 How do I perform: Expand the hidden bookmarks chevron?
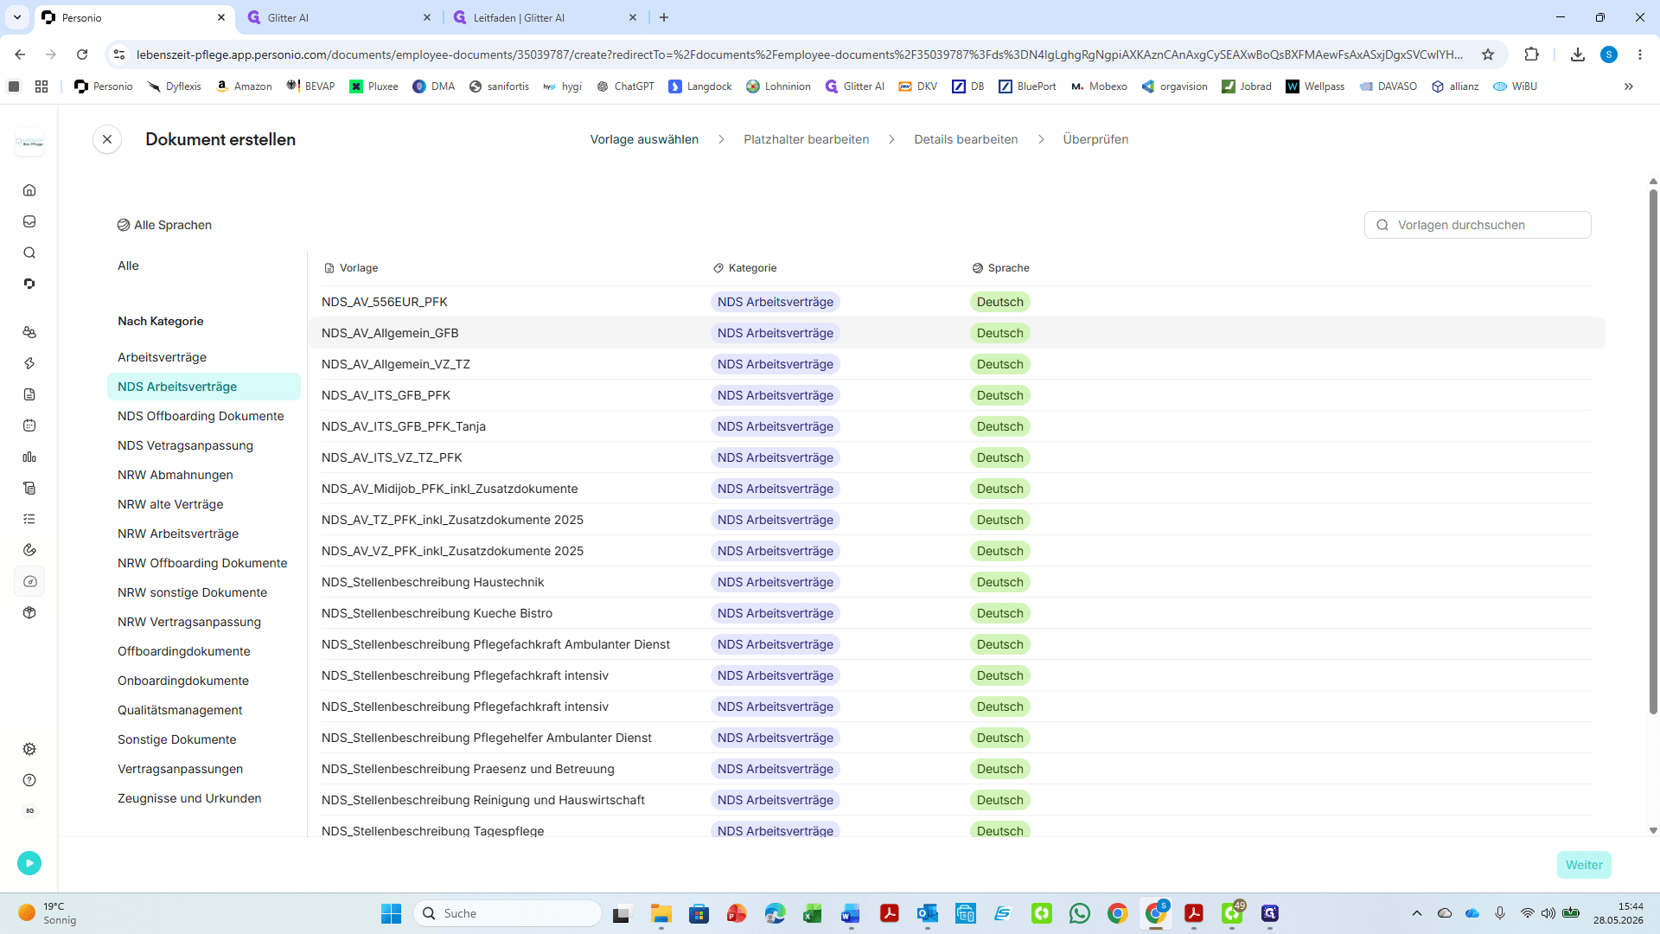[1629, 86]
